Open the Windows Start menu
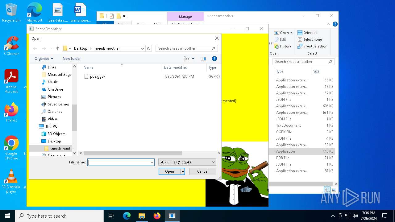Viewport: 395px width, 222px height. click(x=7, y=216)
